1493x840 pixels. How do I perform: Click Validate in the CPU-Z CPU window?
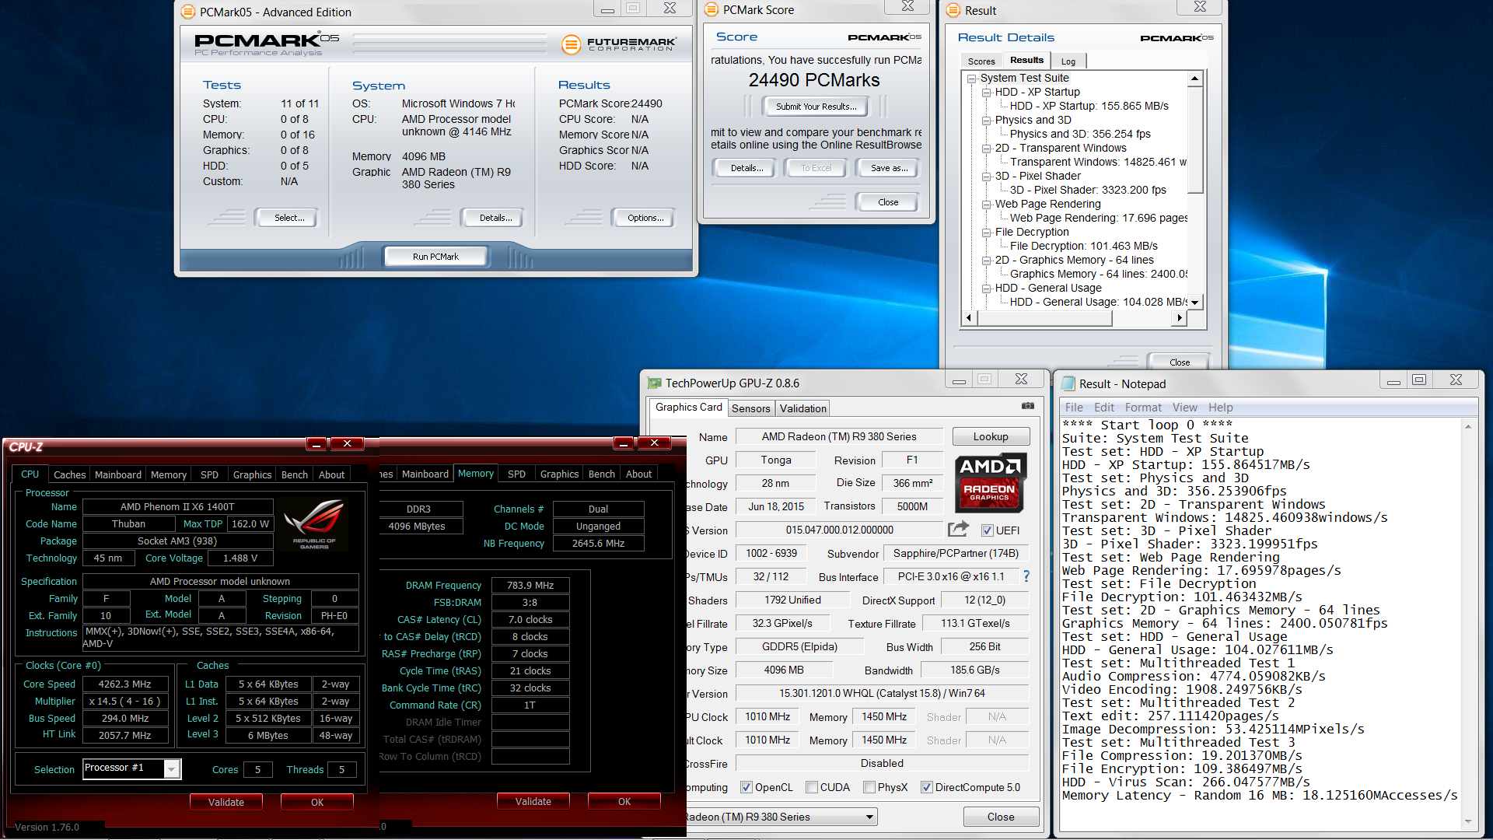click(226, 802)
